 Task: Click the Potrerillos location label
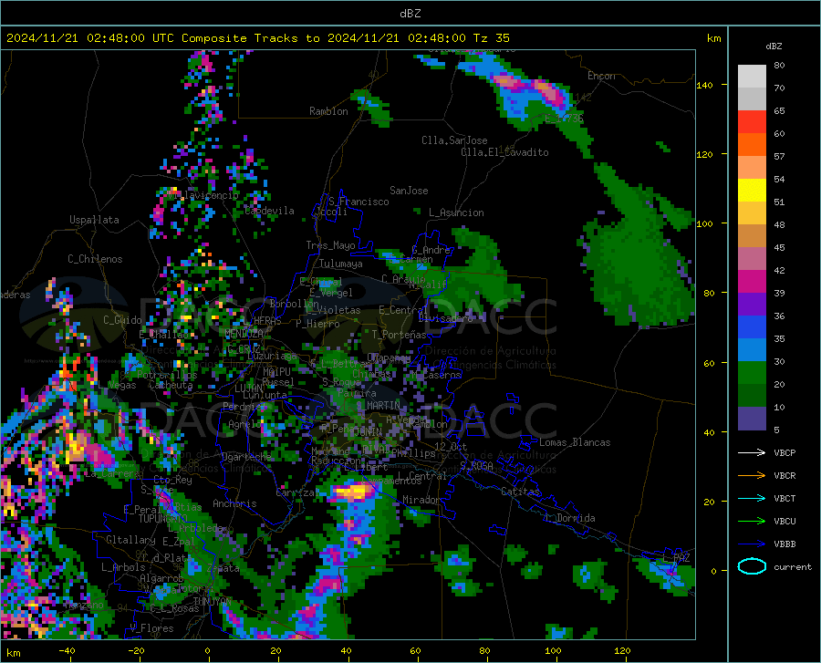coord(167,375)
